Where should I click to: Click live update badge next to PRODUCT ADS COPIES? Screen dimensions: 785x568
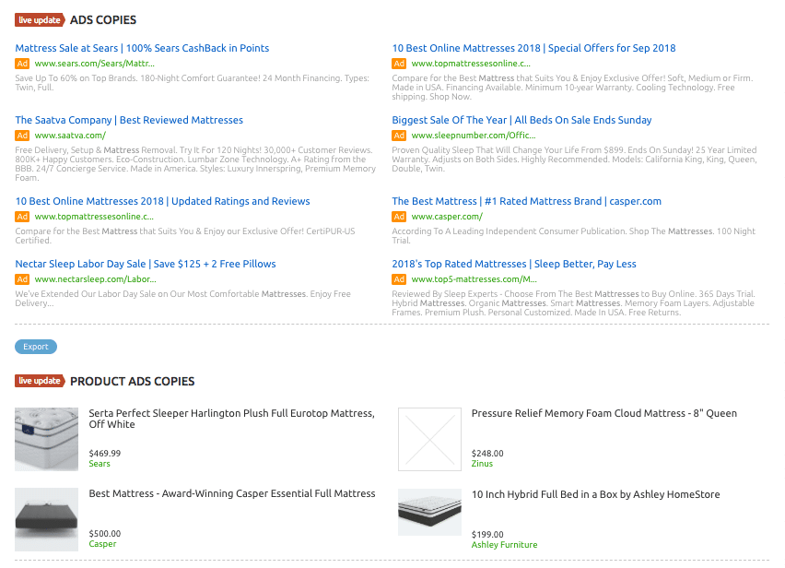(40, 381)
